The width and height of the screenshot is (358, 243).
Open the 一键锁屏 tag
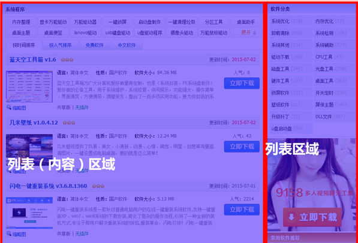(x=118, y=22)
